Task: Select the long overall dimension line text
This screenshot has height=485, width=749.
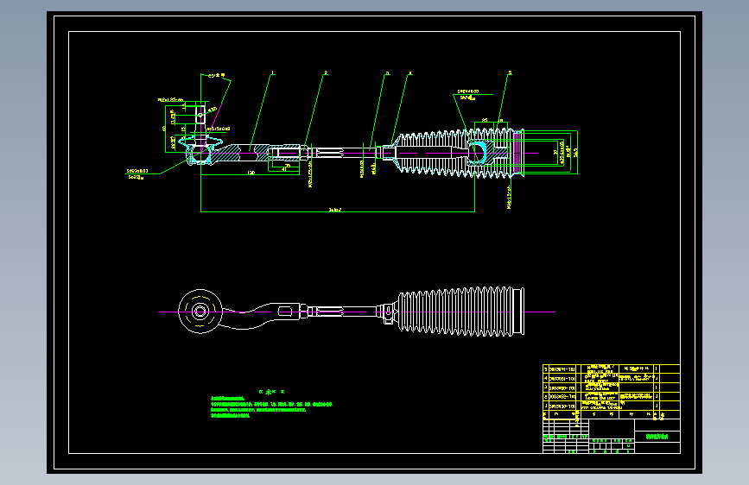Action: [335, 209]
